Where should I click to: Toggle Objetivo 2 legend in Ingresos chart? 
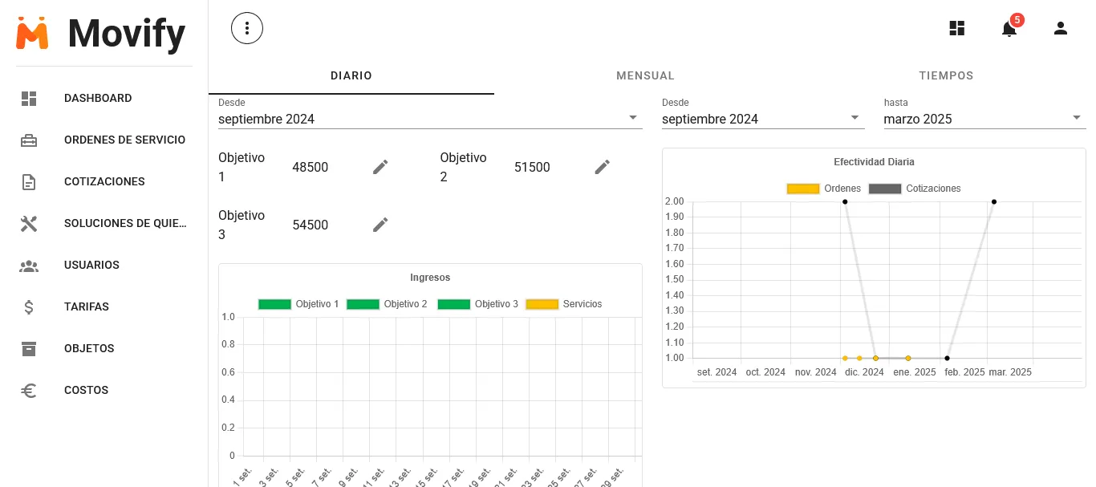387,304
